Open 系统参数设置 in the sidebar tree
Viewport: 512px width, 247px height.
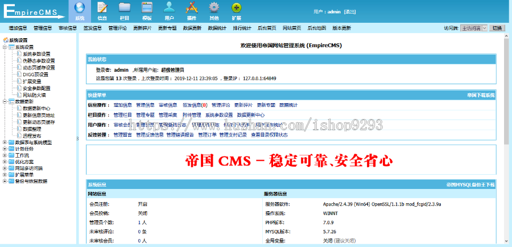coord(40,54)
